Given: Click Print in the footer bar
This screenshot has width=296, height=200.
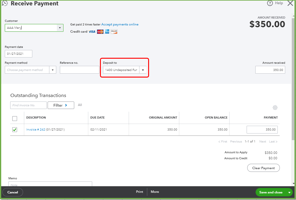Looking at the screenshot, I should [x=139, y=192].
